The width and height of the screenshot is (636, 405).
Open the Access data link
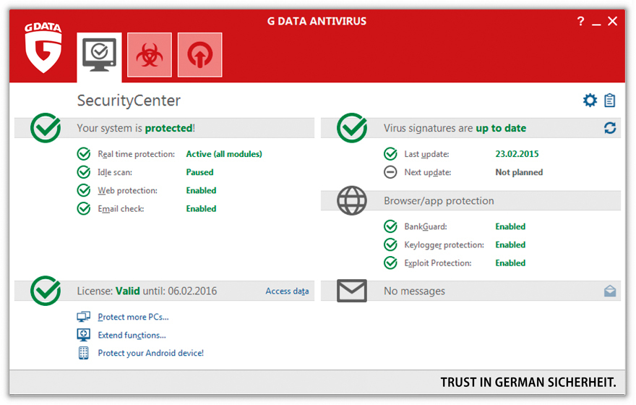tap(287, 291)
